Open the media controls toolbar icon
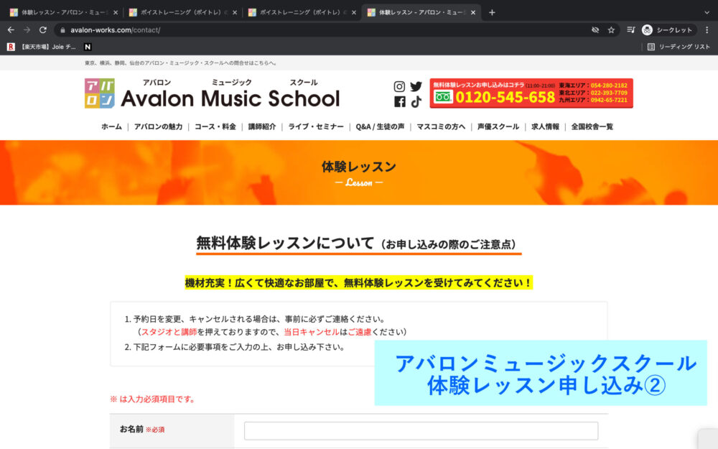The image size is (718, 449). click(x=631, y=29)
